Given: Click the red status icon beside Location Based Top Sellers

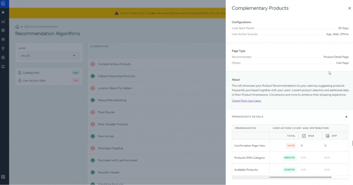Looking at the screenshot, I should pos(93,88).
